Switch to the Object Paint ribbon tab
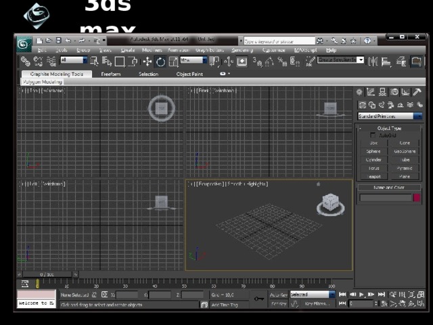This screenshot has height=325, width=433. tap(189, 74)
